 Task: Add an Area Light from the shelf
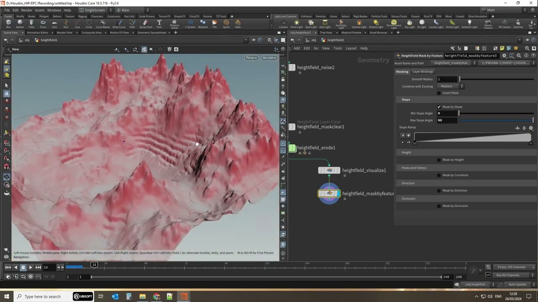pos(325,24)
